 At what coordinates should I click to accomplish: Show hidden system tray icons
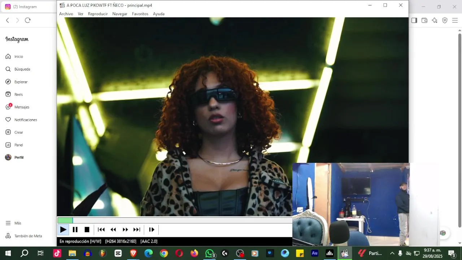tap(392, 253)
